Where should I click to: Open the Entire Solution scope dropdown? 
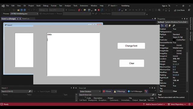90,91
